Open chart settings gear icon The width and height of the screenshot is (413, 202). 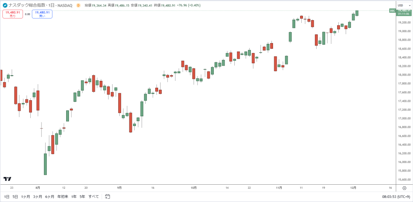pos(404,188)
